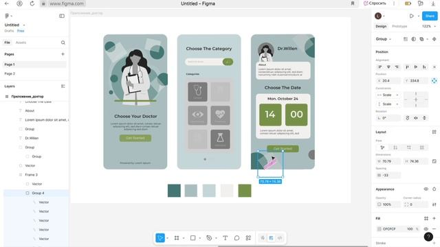Switch to the Design tab

tap(381, 26)
